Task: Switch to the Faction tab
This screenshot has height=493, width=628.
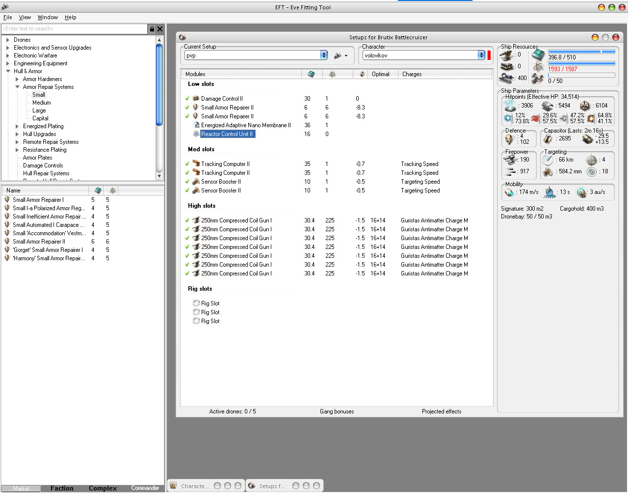Action: (62, 488)
